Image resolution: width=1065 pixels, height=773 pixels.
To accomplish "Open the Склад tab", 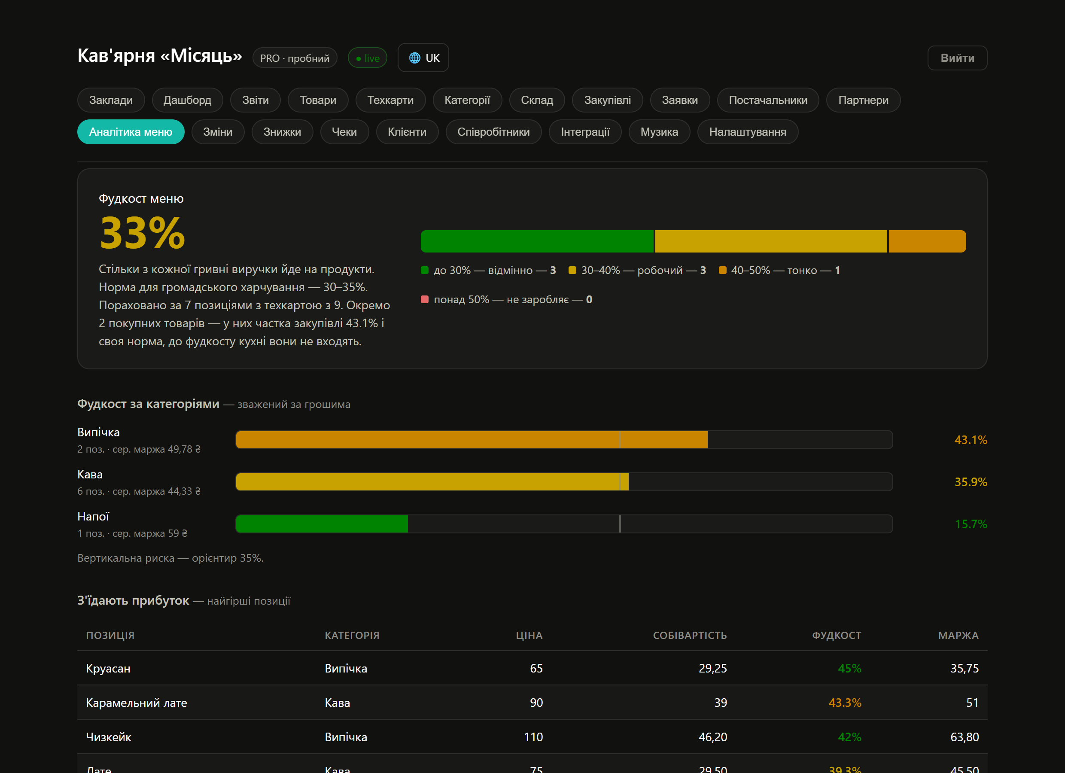I will [537, 100].
